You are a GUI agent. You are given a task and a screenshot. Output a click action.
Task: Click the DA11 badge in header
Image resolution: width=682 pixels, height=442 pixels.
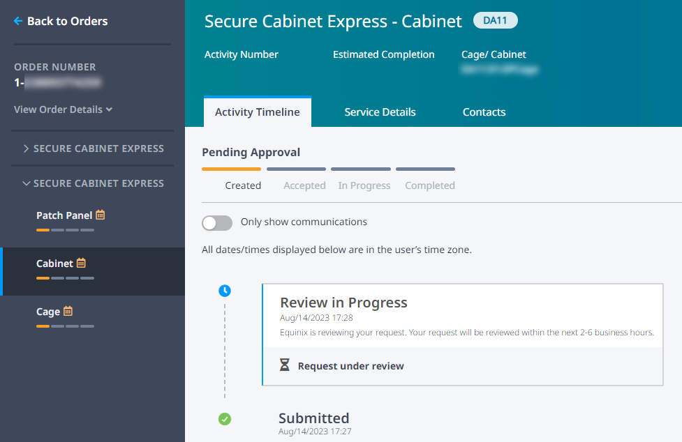pyautogui.click(x=496, y=20)
